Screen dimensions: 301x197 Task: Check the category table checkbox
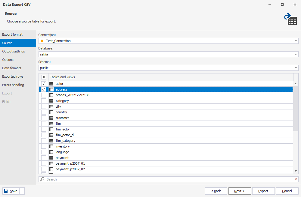pyautogui.click(x=44, y=101)
